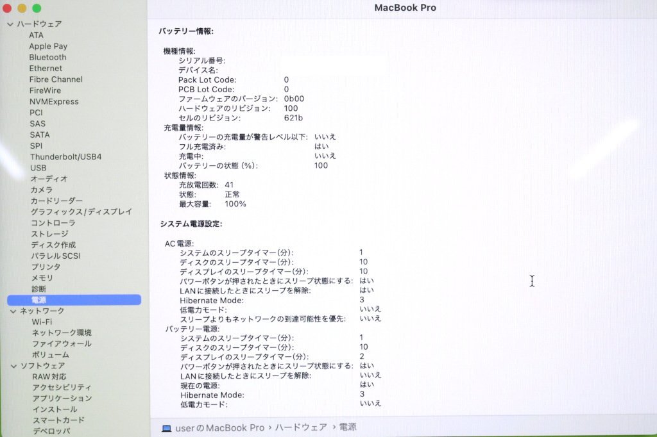
Task: Click firmware version value 0b00
Action: click(x=294, y=99)
